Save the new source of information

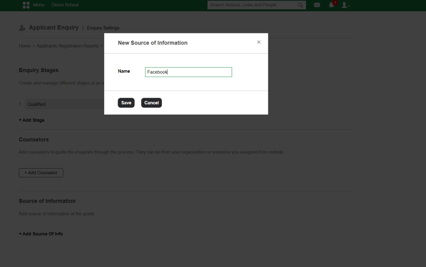pyautogui.click(x=126, y=103)
